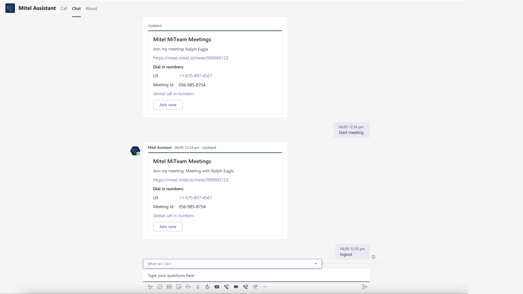Click Join now in upper meeting card
The height and width of the screenshot is (294, 523).
click(x=168, y=105)
